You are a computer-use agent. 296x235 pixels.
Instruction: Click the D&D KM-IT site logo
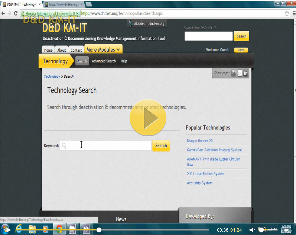click(65, 28)
